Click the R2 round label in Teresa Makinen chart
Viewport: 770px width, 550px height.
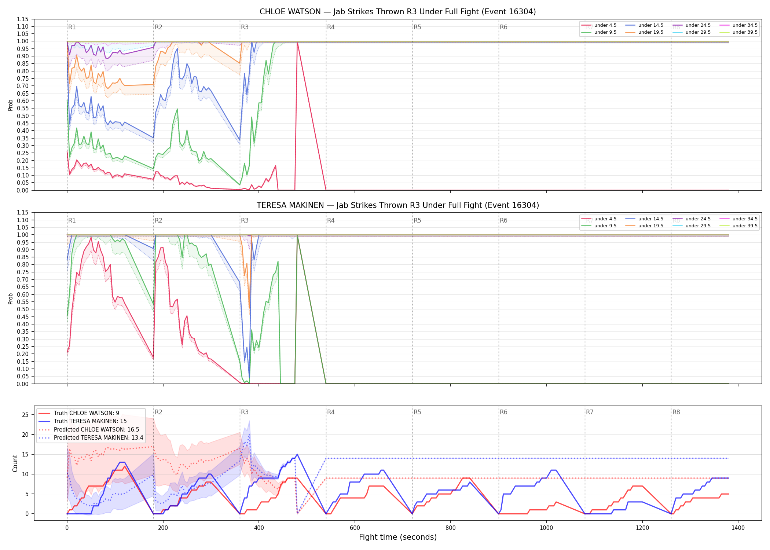pos(158,220)
